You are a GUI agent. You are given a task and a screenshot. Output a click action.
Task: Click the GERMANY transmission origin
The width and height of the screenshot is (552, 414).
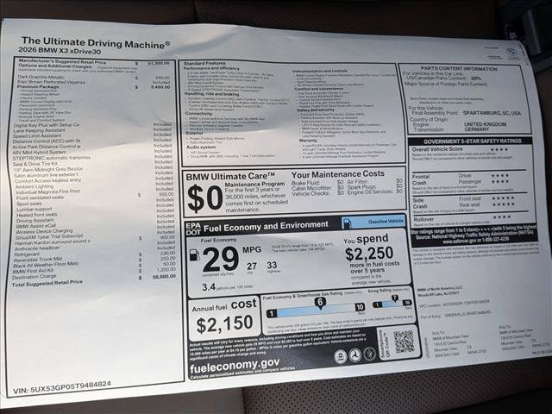tap(477, 129)
